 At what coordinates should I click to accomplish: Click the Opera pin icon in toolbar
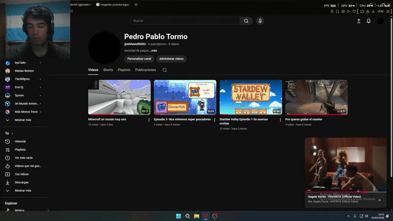[x=332, y=11]
